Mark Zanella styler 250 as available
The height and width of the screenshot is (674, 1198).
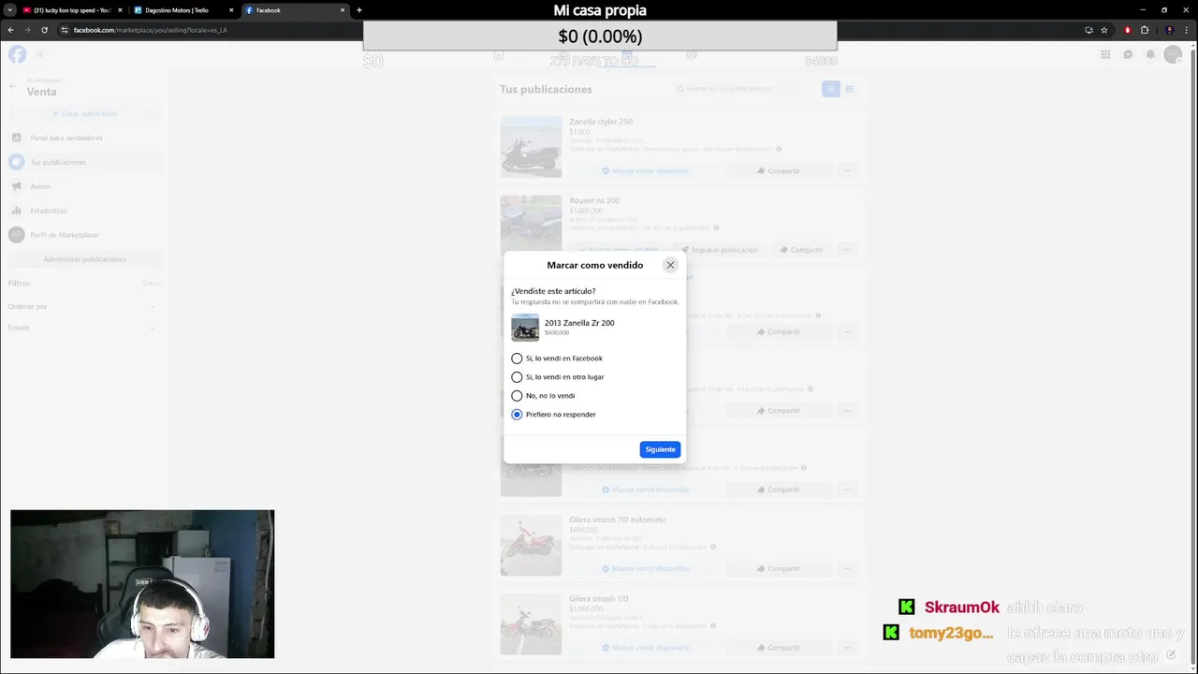[645, 171]
